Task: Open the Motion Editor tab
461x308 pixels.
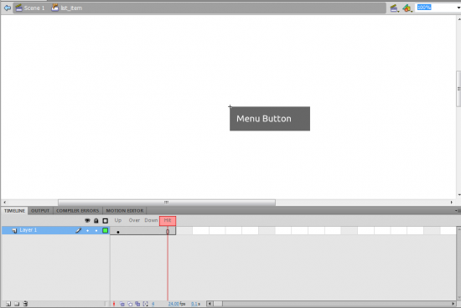Action: [x=125, y=211]
